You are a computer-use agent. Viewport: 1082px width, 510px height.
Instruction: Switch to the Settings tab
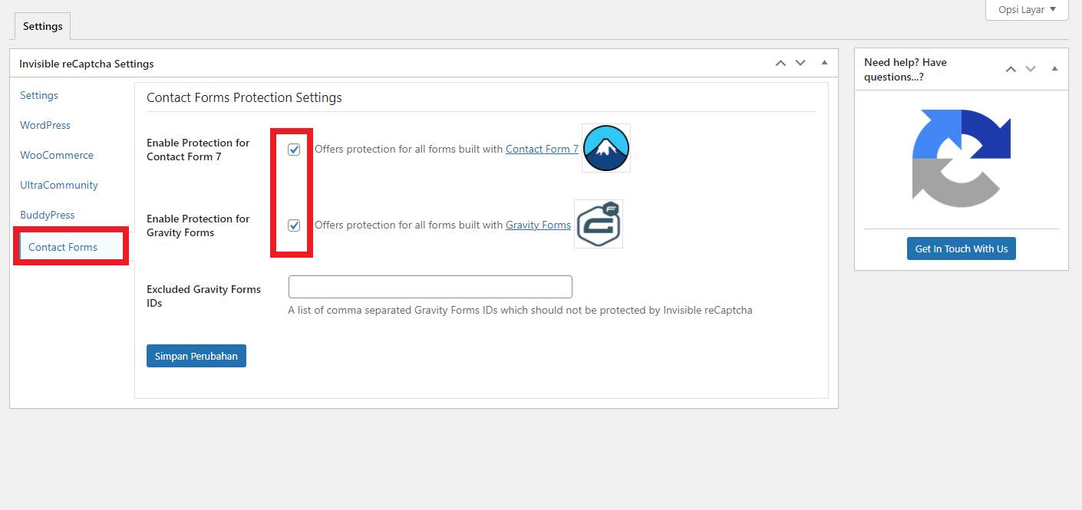[x=42, y=26]
